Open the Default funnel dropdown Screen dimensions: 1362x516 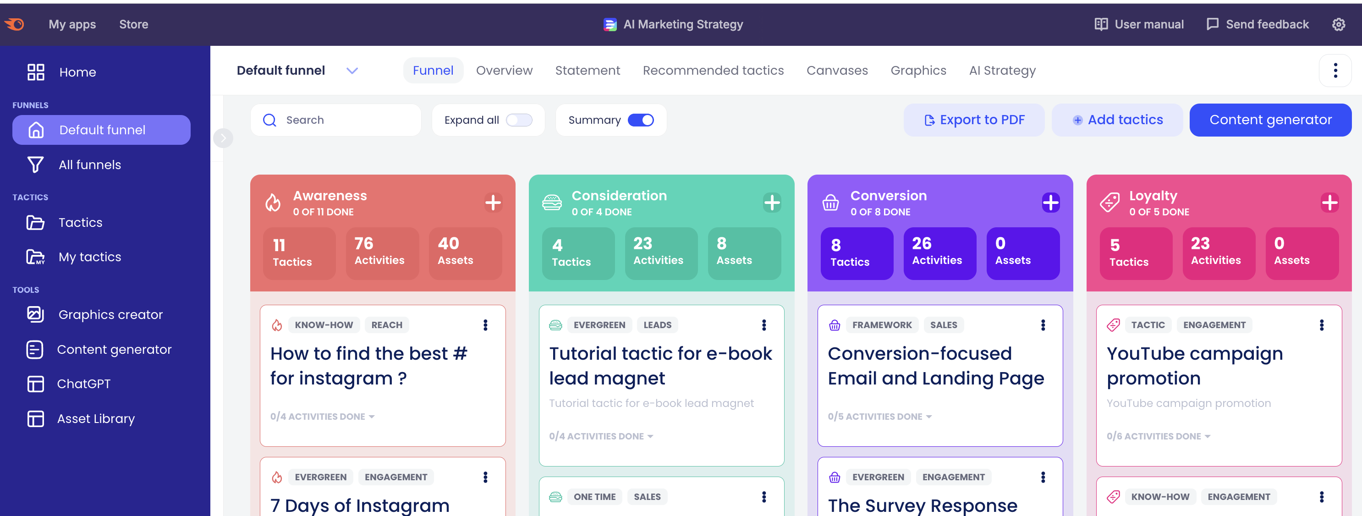click(x=352, y=70)
